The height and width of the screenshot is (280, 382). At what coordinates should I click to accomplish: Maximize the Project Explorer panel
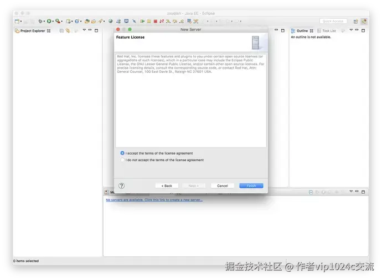click(x=96, y=30)
